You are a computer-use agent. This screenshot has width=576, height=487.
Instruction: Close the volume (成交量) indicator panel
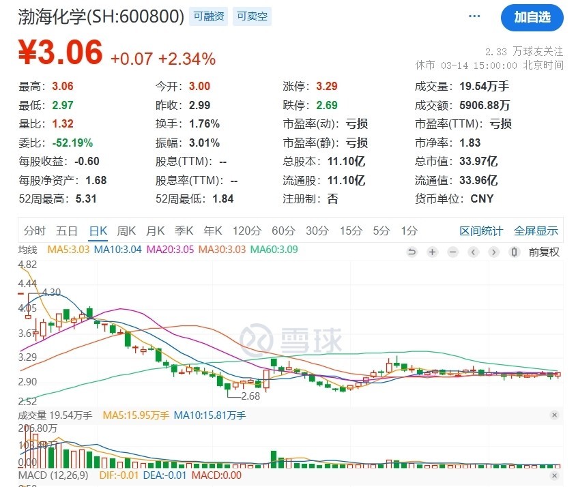pyautogui.click(x=554, y=415)
